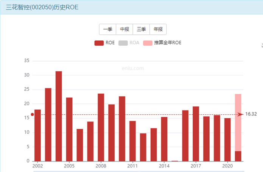Switch to the 中报 report tab
Screen dimensions: 263x172
click(124, 29)
